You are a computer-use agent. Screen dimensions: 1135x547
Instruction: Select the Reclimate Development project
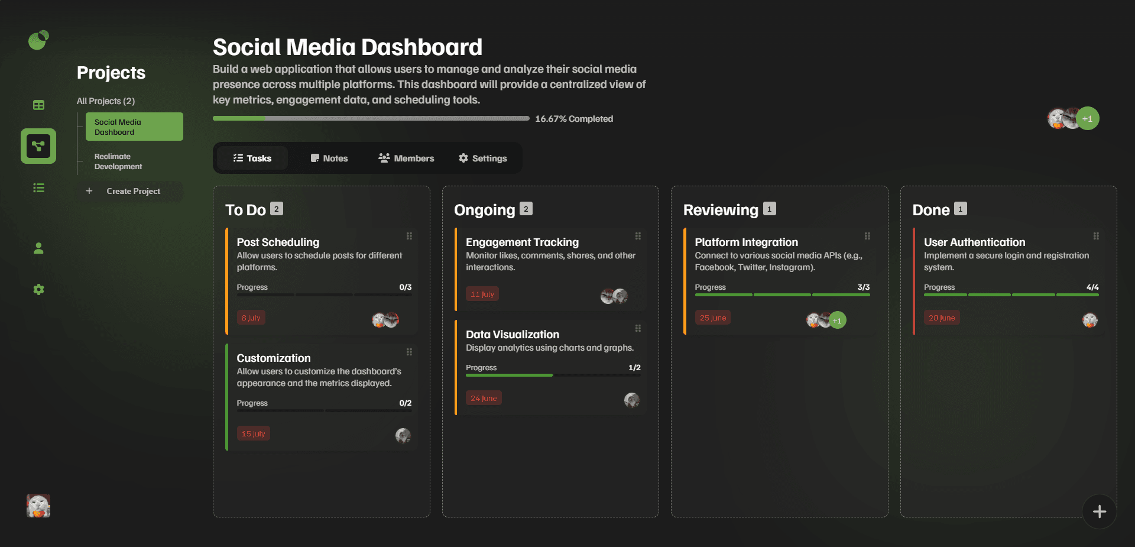118,161
